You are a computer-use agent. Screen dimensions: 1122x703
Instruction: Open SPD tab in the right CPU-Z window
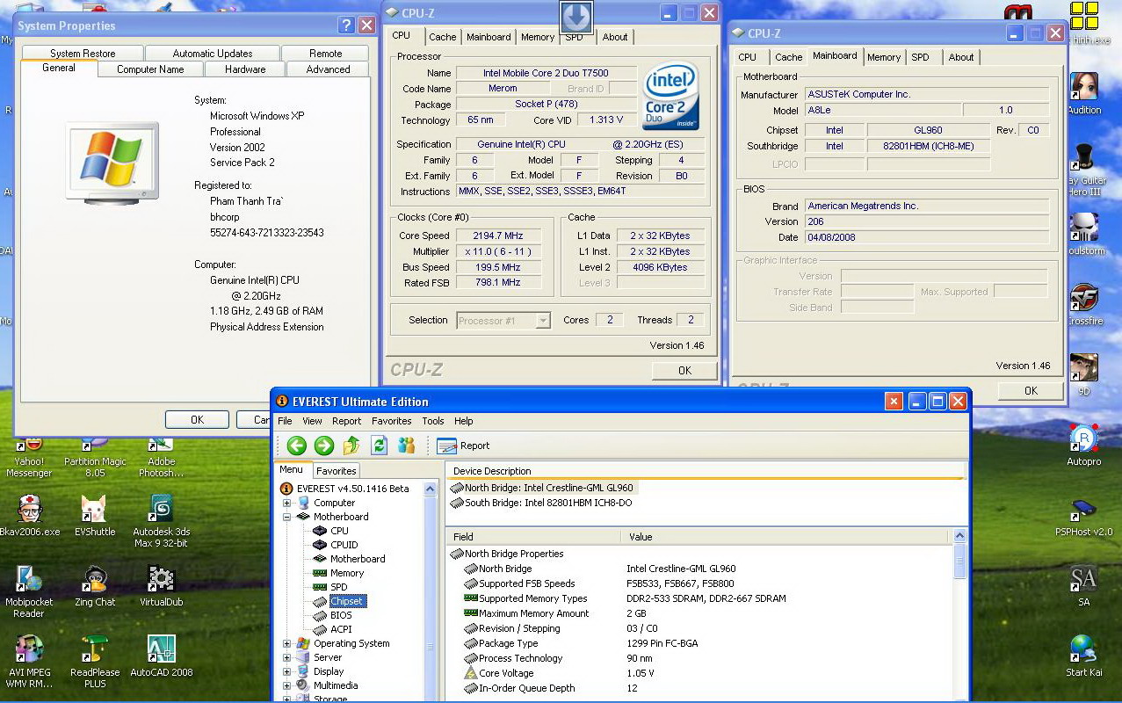coord(920,57)
